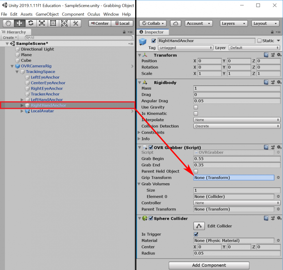Open custom editor tools icon
Screen dimensions: 283x270
75,23
